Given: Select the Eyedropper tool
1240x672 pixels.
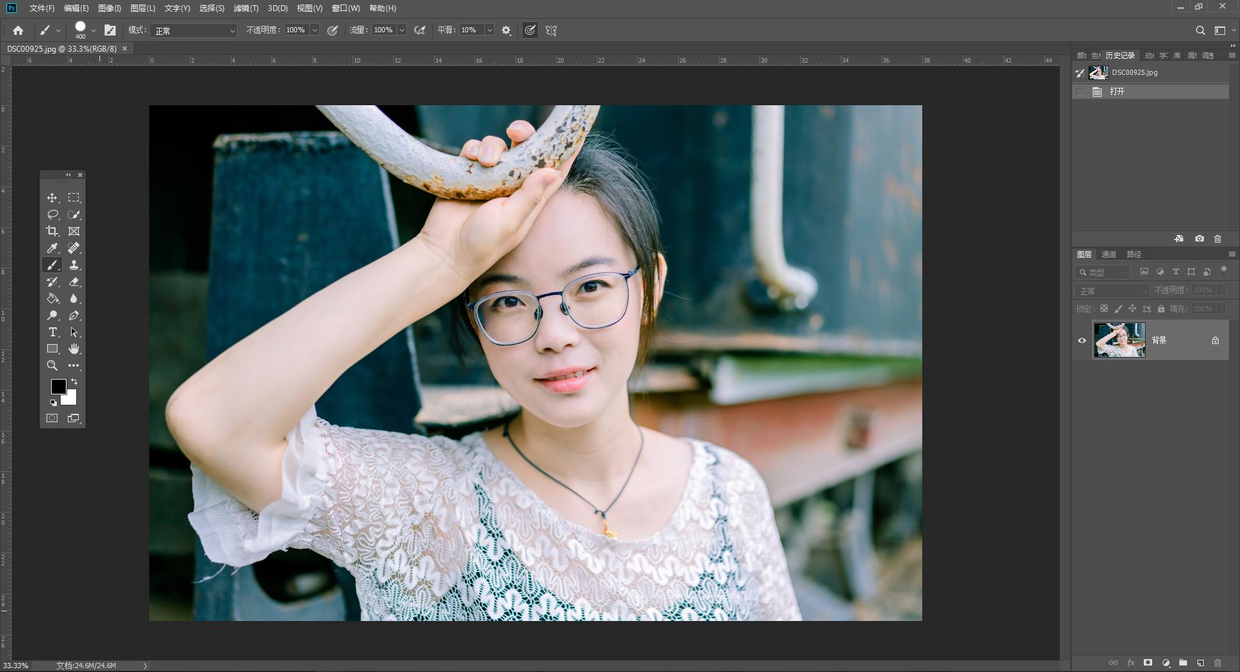Looking at the screenshot, I should click(52, 248).
